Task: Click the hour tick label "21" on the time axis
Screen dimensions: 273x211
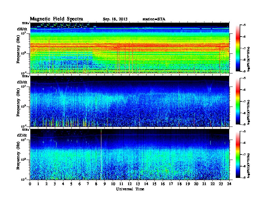Action: pyautogui.click(x=204, y=184)
